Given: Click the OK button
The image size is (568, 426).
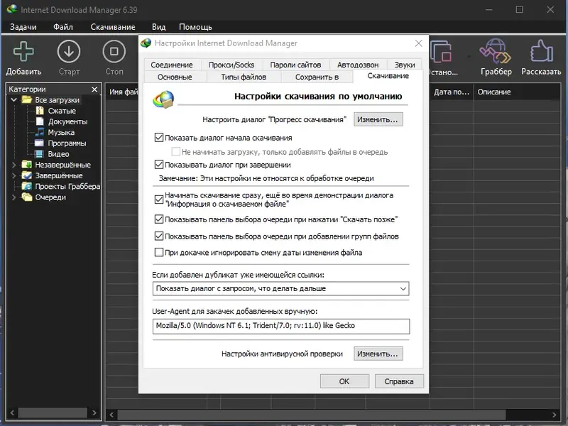Looking at the screenshot, I should (x=344, y=381).
